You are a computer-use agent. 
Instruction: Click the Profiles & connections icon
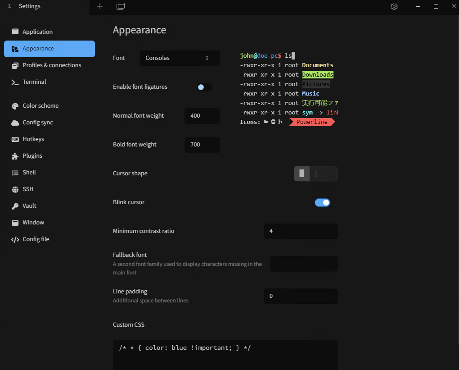click(x=15, y=65)
